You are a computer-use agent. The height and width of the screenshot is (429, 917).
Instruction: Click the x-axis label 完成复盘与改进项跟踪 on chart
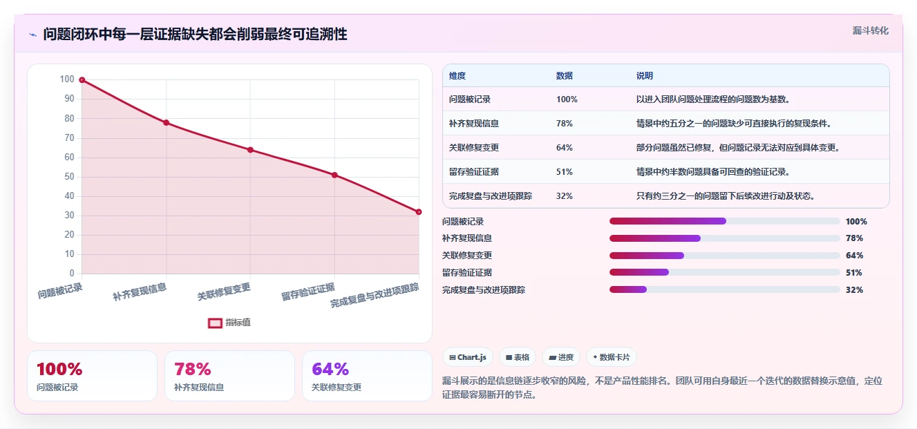click(x=375, y=296)
